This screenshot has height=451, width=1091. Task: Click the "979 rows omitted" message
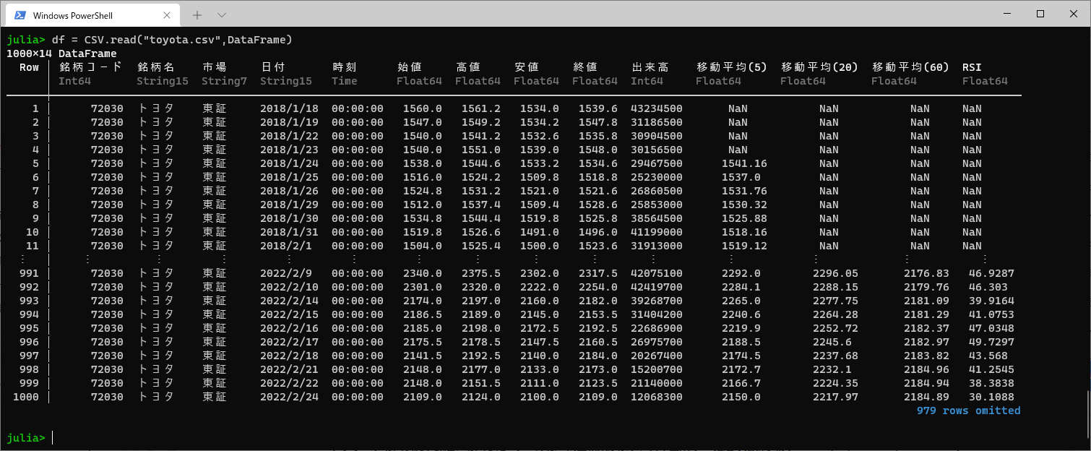(968, 411)
